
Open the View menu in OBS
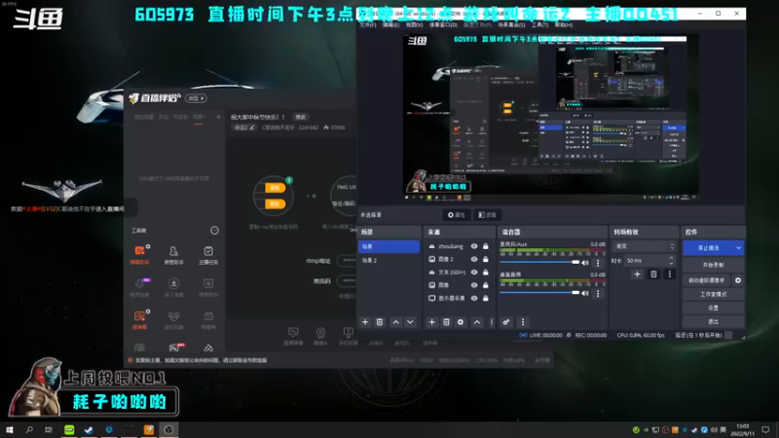tap(415, 25)
